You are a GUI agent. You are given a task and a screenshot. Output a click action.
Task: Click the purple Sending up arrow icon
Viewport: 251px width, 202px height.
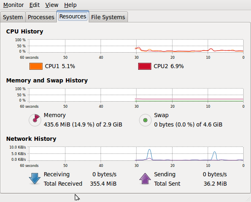click(x=145, y=179)
